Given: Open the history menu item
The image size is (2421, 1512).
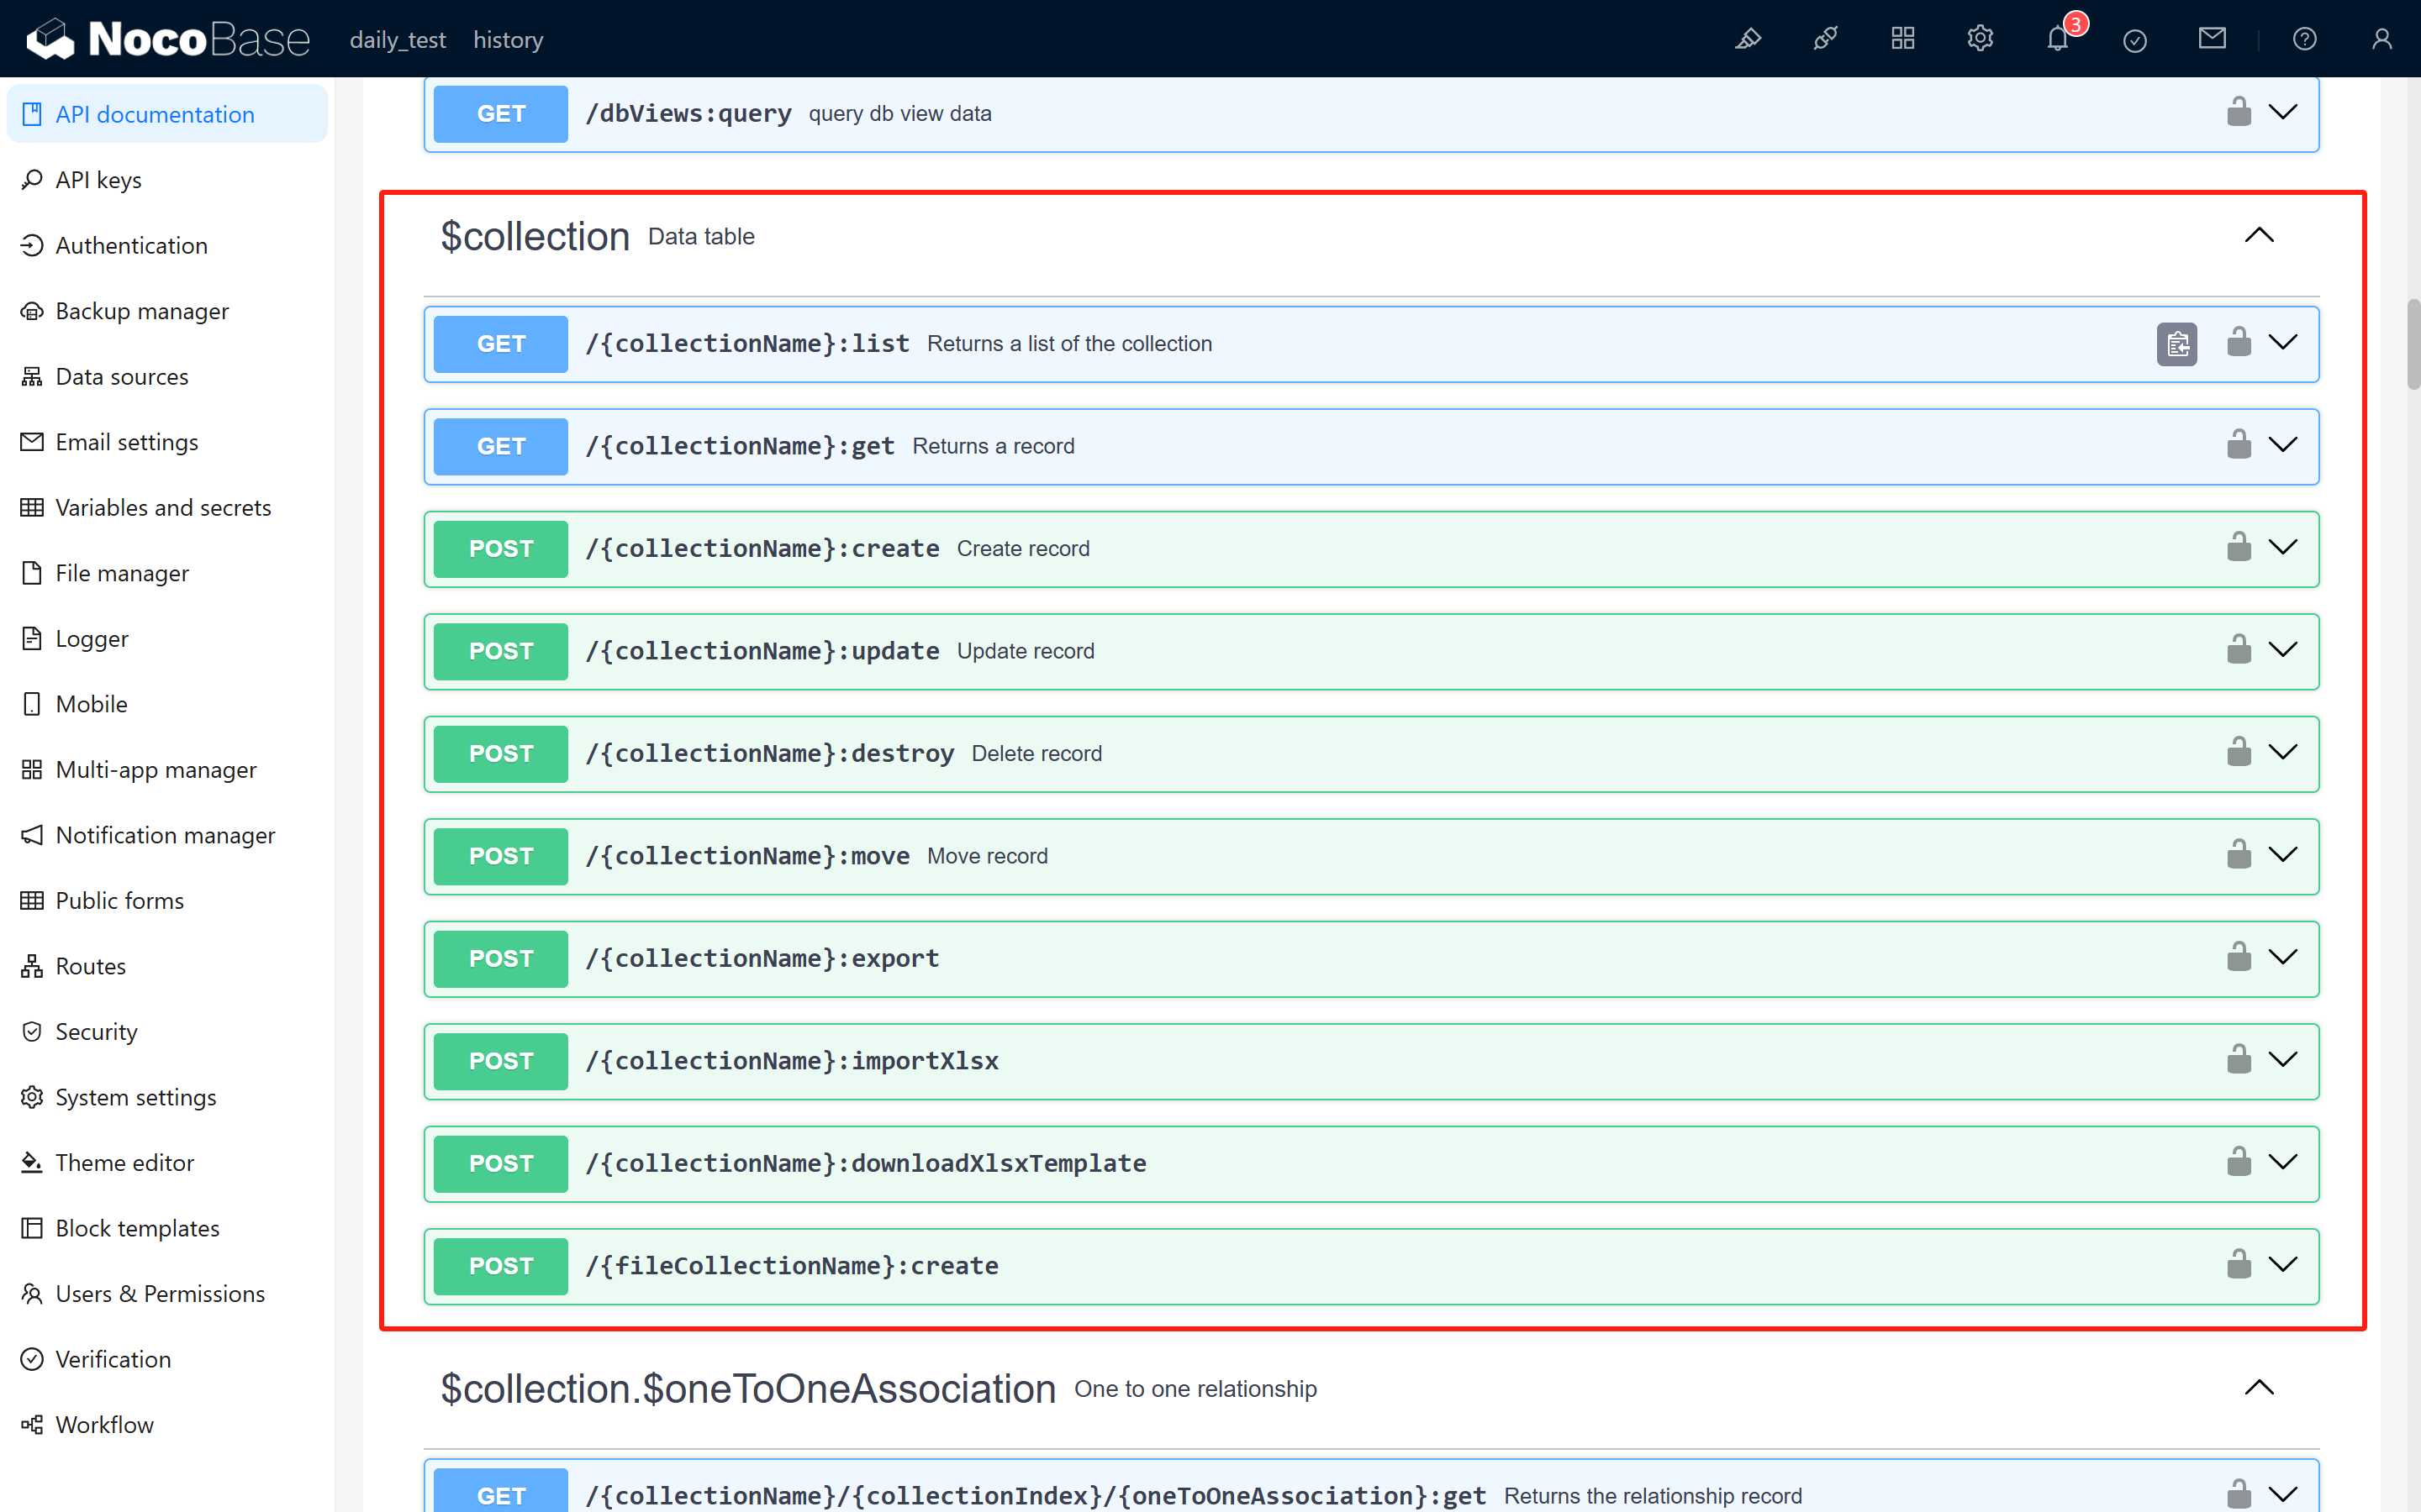Looking at the screenshot, I should point(509,39).
